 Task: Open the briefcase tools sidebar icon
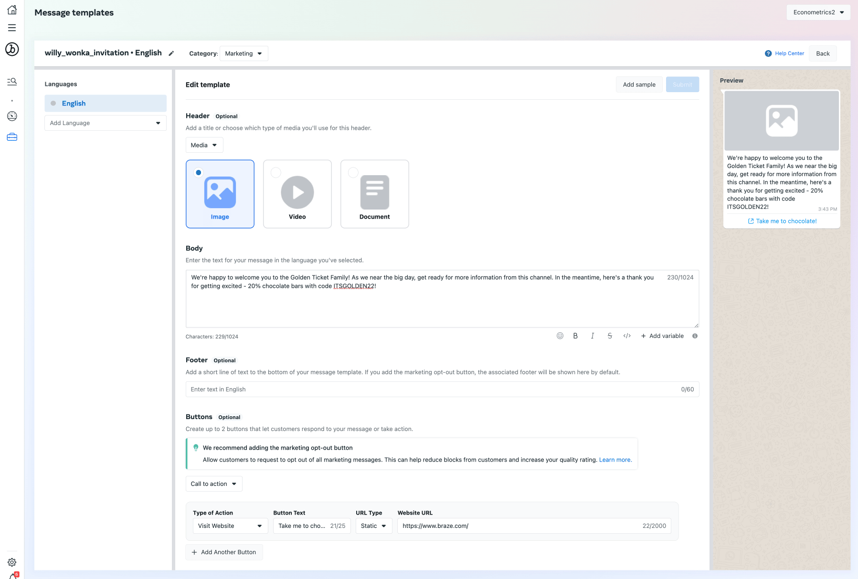12,137
